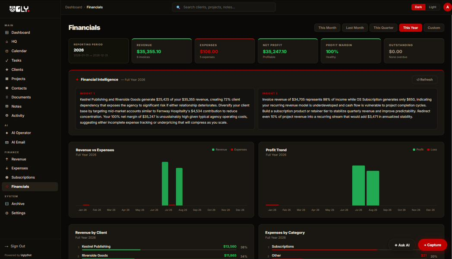
Task: Open the Net Profit card $35,247.10
Action: [288, 51]
